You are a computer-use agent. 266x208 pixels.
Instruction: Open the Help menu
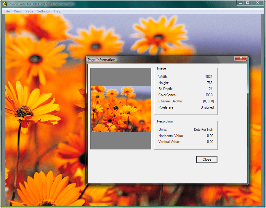point(57,11)
